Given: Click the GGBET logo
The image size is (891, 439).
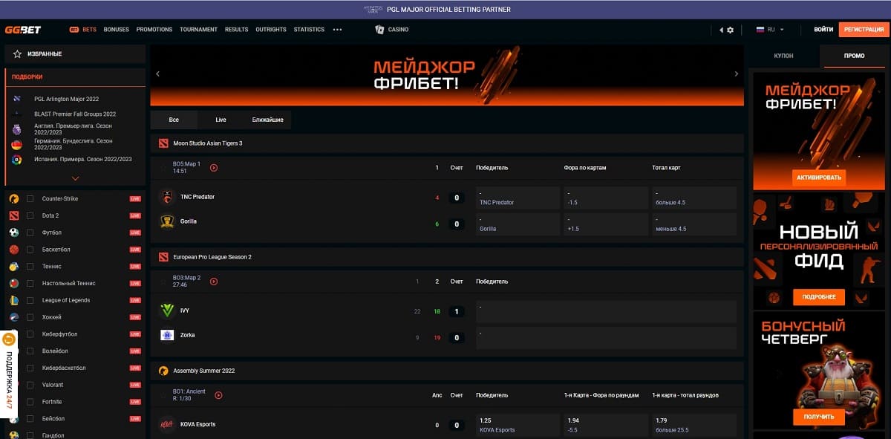Looking at the screenshot, I should pos(23,30).
